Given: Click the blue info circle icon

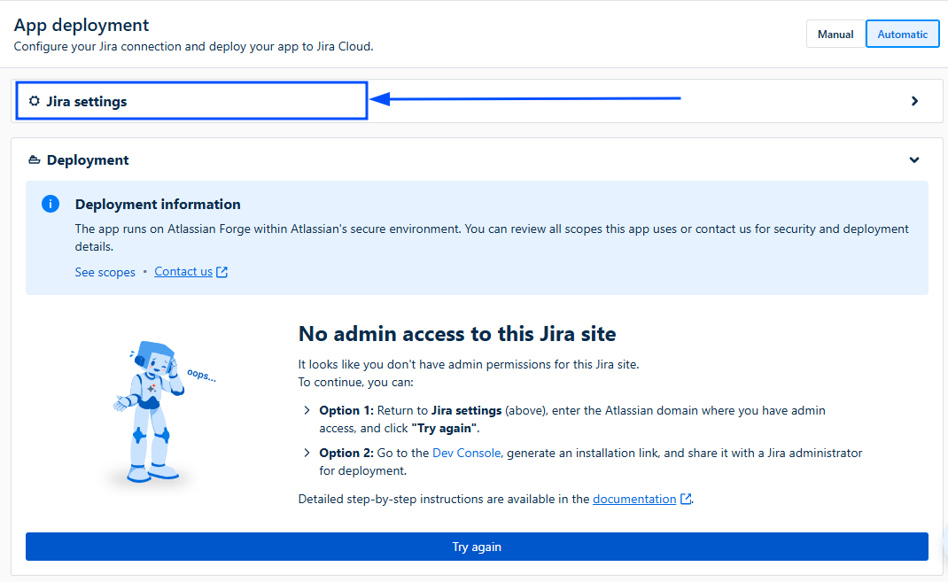Looking at the screenshot, I should 51,205.
